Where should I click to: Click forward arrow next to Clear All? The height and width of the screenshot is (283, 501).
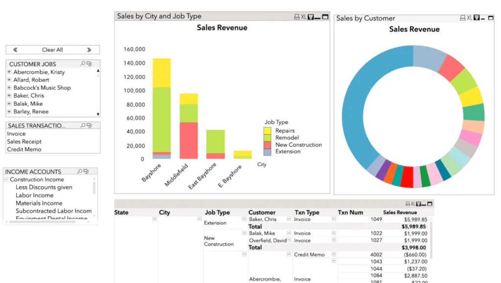(x=89, y=49)
